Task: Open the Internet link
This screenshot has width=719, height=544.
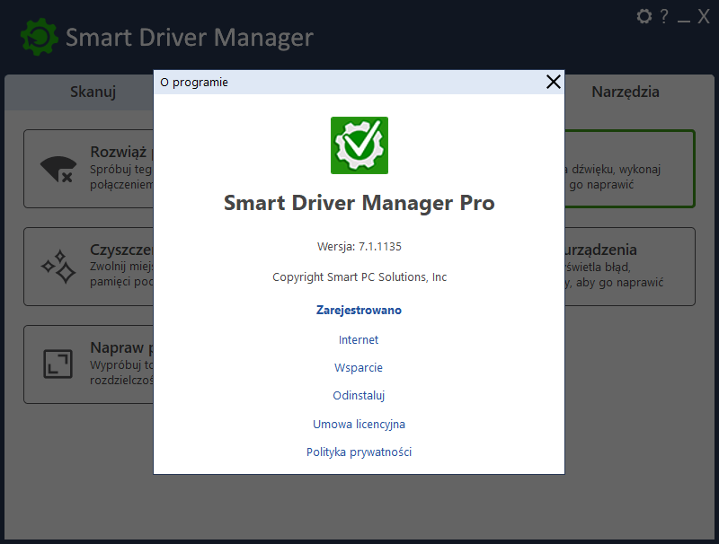Action: pos(359,339)
